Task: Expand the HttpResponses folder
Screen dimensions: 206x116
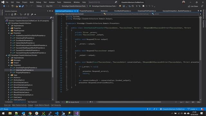Action: point(9,31)
